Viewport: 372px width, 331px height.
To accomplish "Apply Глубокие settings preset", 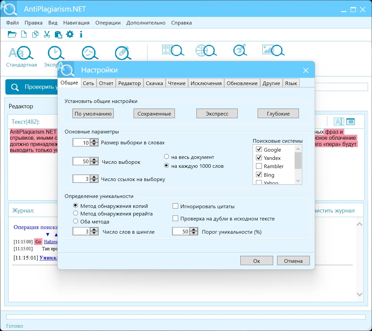I will point(278,114).
